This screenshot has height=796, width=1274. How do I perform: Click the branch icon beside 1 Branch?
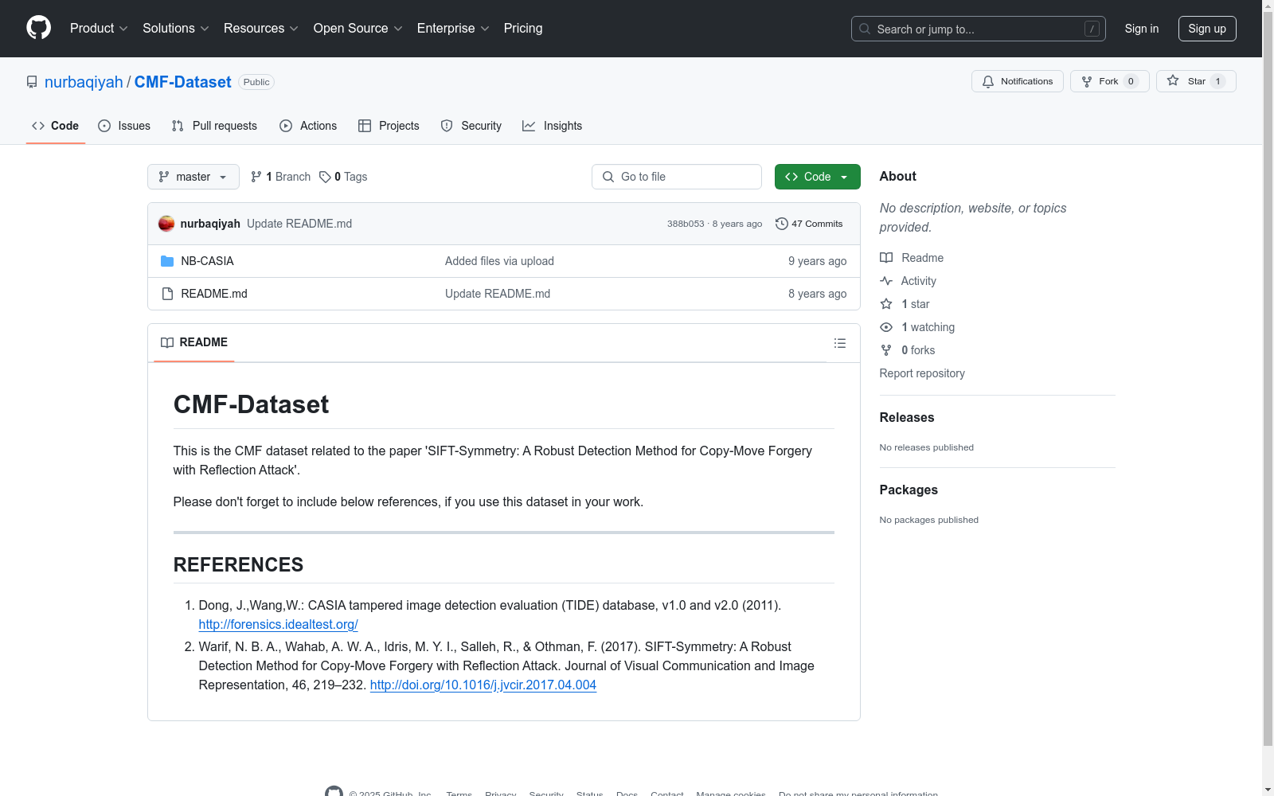click(x=256, y=177)
